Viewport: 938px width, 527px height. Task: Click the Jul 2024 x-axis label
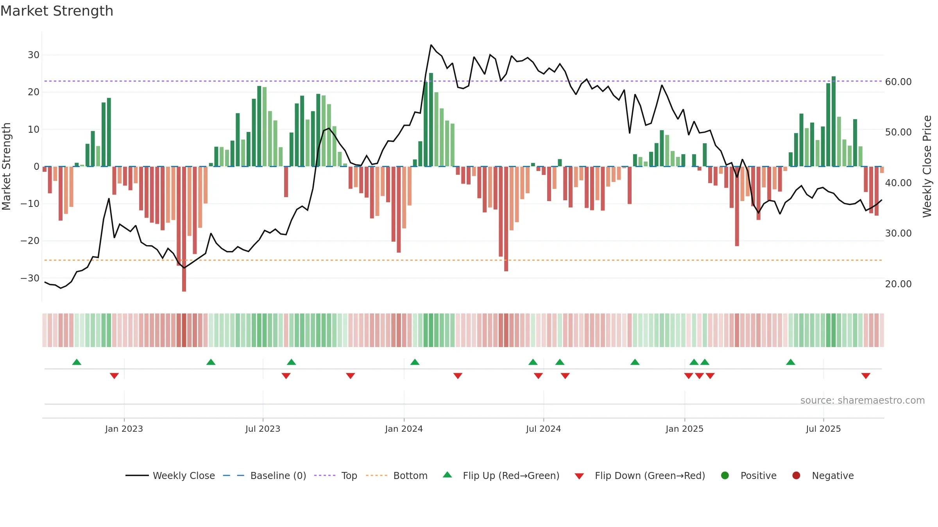pos(543,429)
